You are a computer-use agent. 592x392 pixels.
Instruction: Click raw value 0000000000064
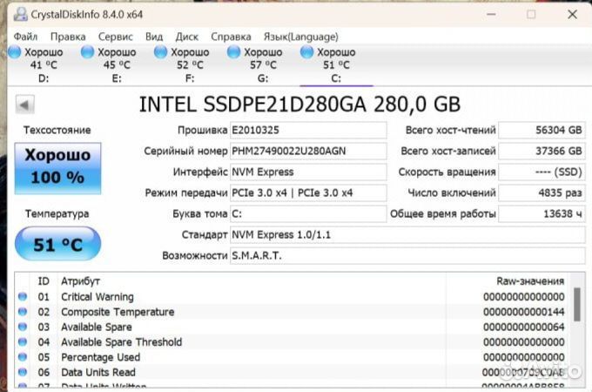[524, 327]
